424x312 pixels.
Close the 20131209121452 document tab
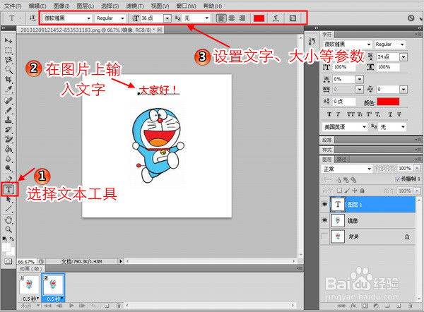pyautogui.click(x=160, y=30)
